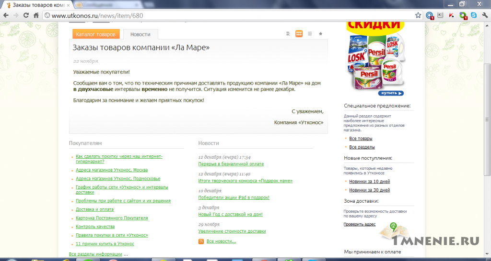The image size is (491, 261).
Task: Open news Победители акции iPad в подарок
Action: click(x=234, y=197)
